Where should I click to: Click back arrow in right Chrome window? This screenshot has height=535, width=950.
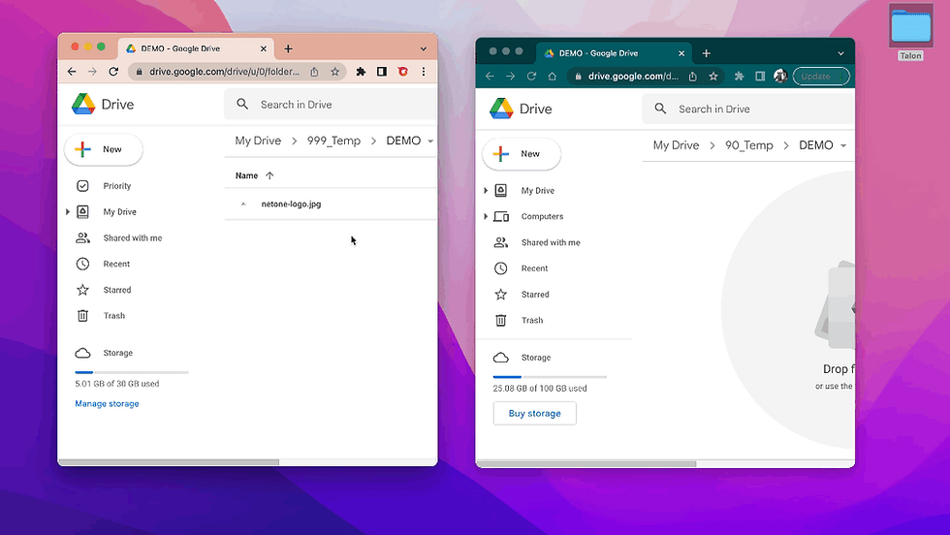coord(491,77)
